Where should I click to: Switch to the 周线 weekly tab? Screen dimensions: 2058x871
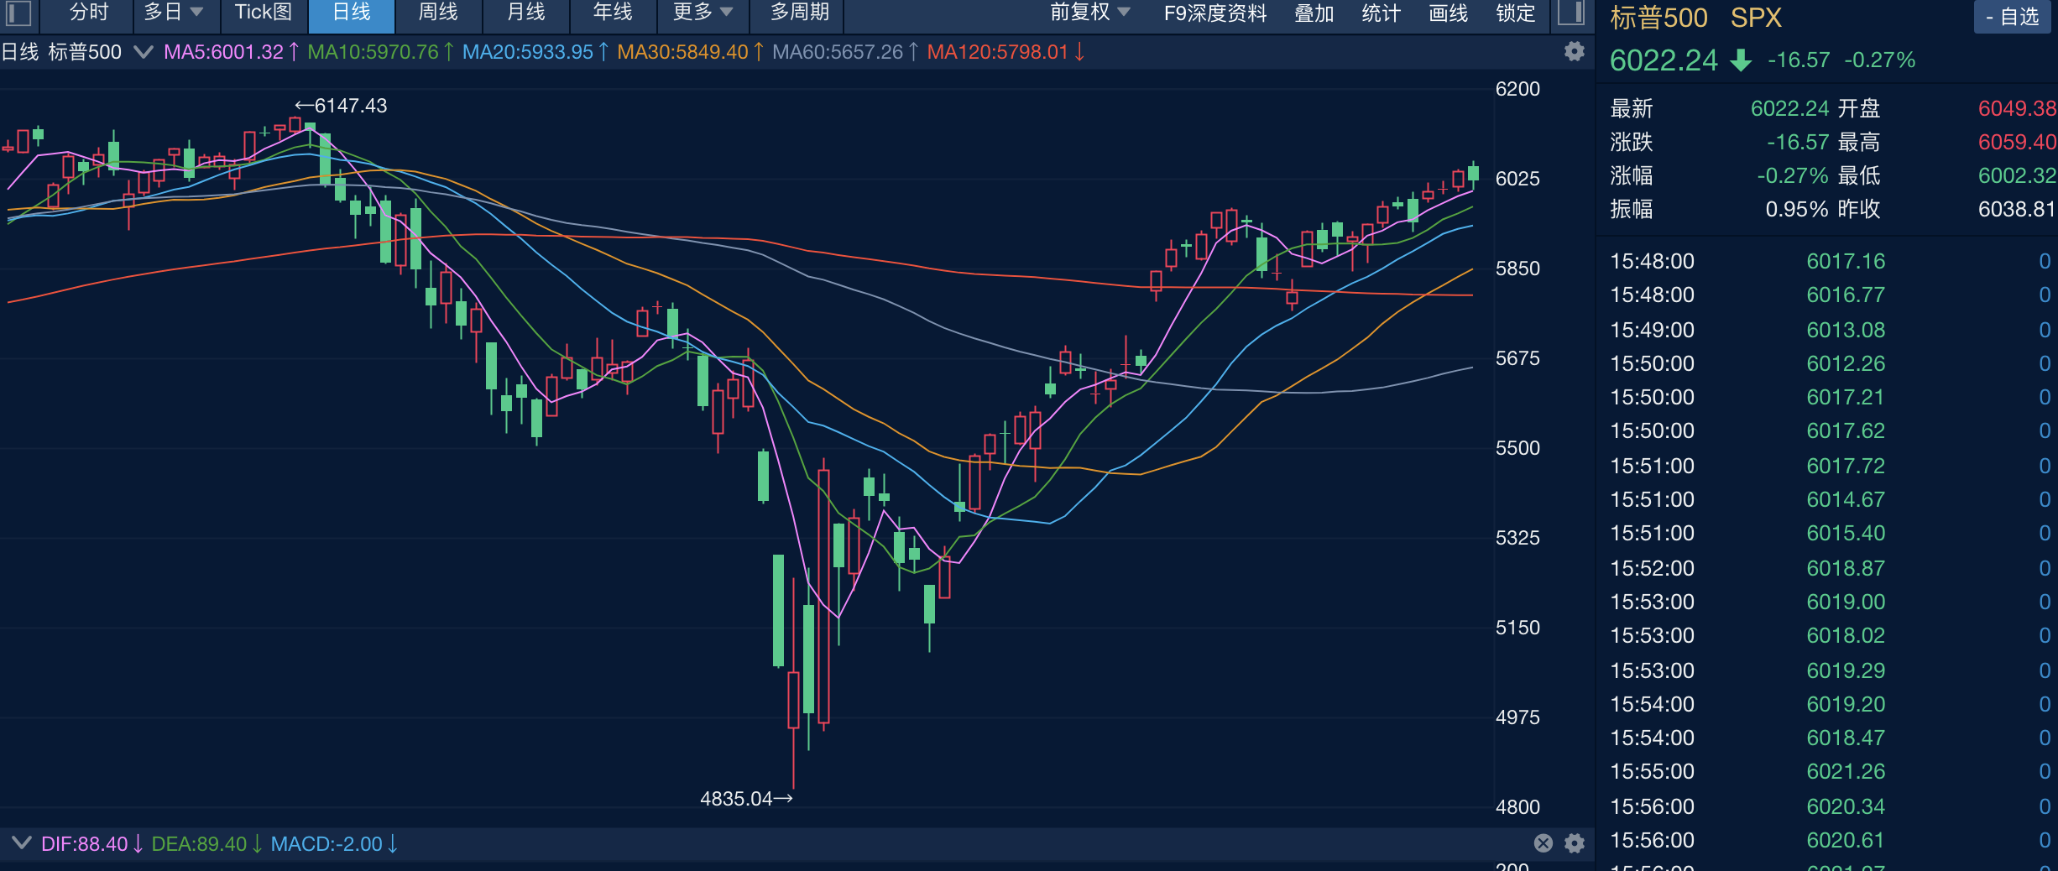tap(438, 13)
